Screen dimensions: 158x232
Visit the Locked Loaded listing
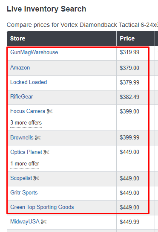[x=29, y=82]
